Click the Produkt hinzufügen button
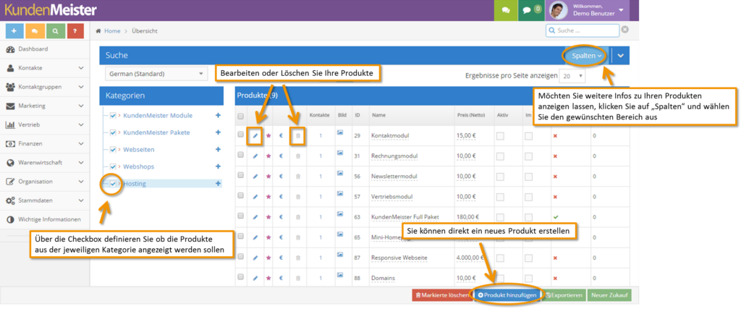The image size is (741, 309). [x=507, y=295]
